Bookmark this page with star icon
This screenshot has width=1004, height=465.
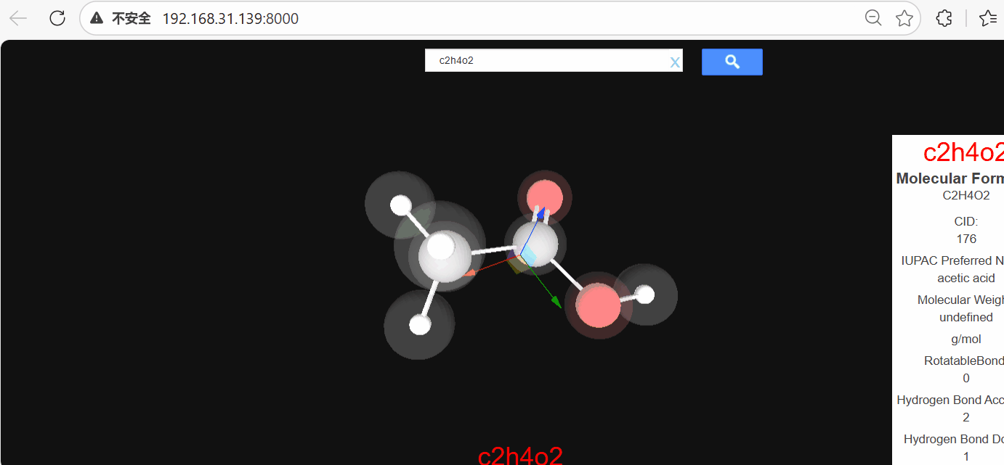(904, 18)
